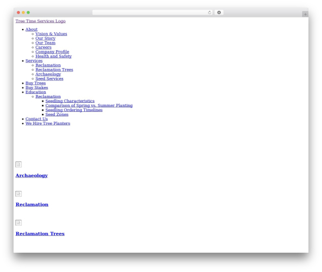This screenshot has width=322, height=272.
Task: Select Reclamation under Education
Action: (48, 96)
